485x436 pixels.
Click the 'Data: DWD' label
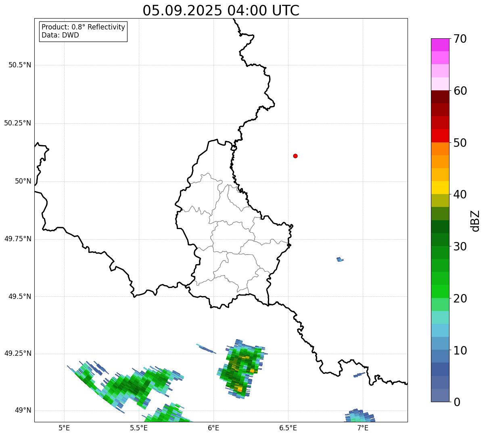tap(60, 35)
